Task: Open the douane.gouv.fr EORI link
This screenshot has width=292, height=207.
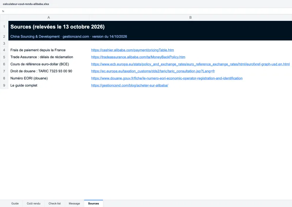Action: coord(167,78)
